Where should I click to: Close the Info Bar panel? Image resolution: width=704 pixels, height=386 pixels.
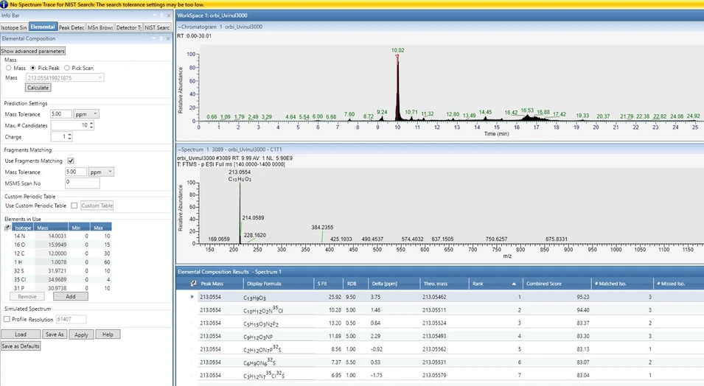tap(168, 15)
